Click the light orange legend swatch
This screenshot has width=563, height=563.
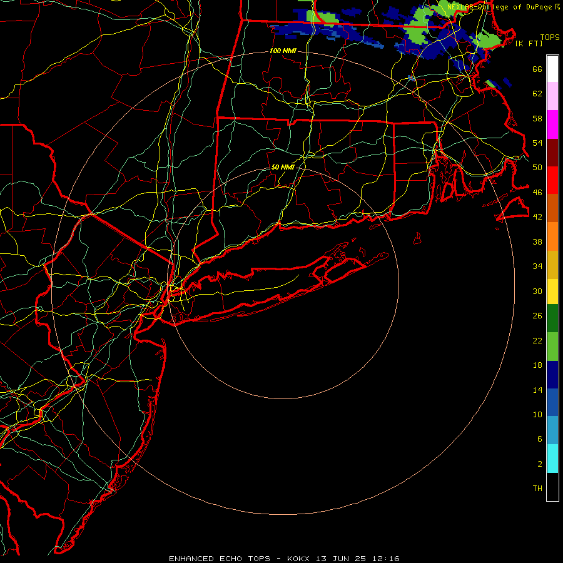[x=552, y=236]
